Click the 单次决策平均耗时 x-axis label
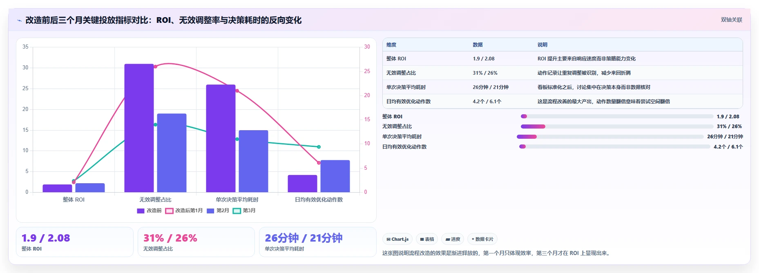Image resolution: width=759 pixels, height=273 pixels. pyautogui.click(x=237, y=200)
